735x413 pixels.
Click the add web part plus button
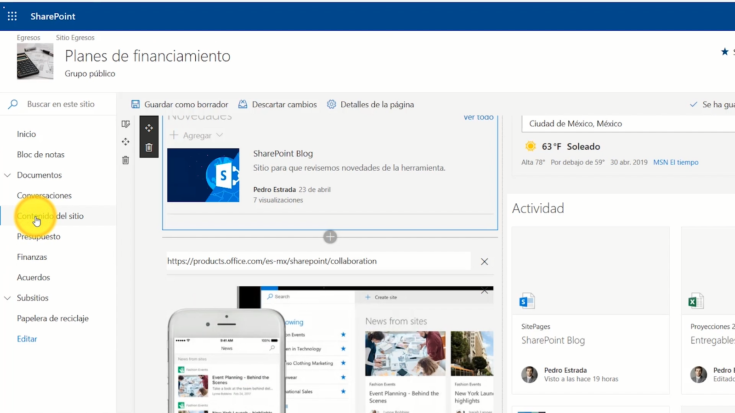(330, 237)
